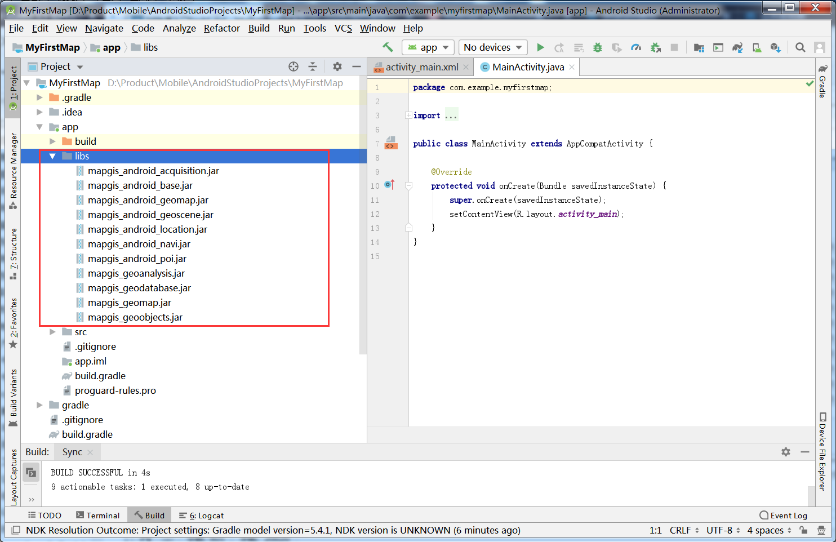Open Resource Manager side tab
Screen dimensions: 836x542
[x=14, y=171]
